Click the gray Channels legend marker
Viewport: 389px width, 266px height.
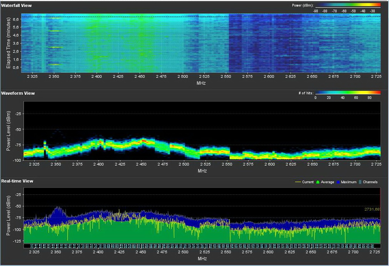click(360, 182)
